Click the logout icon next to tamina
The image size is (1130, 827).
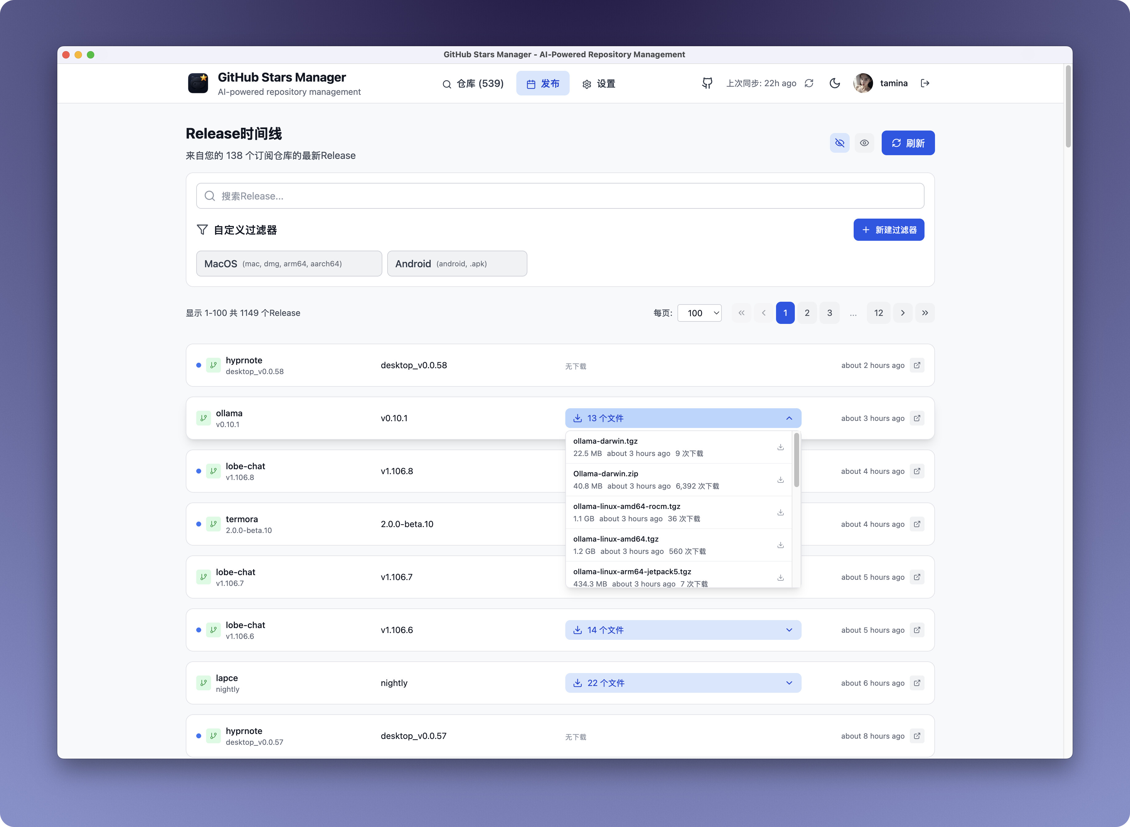tap(925, 83)
